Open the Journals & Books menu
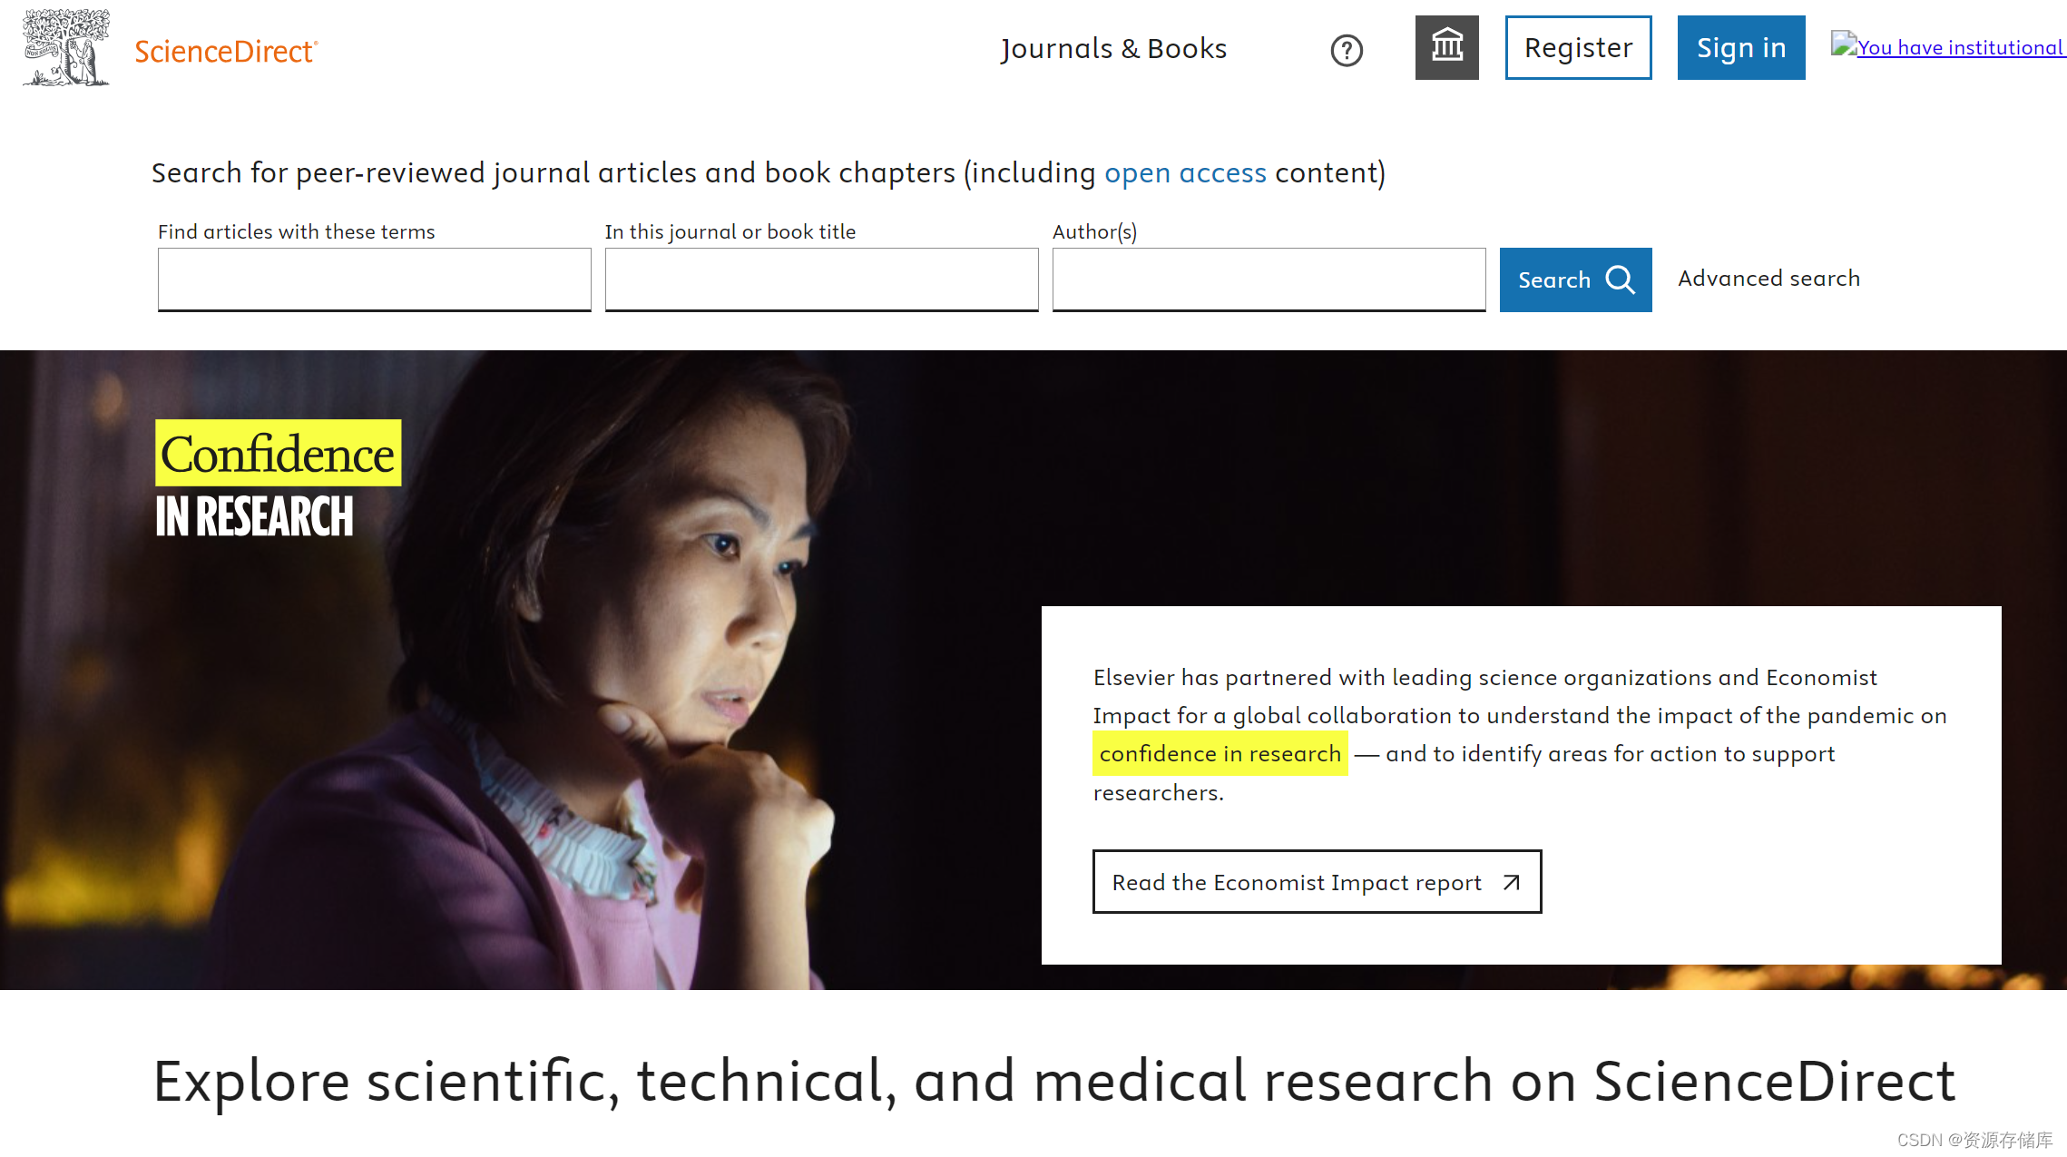This screenshot has width=2067, height=1157. 1113,48
